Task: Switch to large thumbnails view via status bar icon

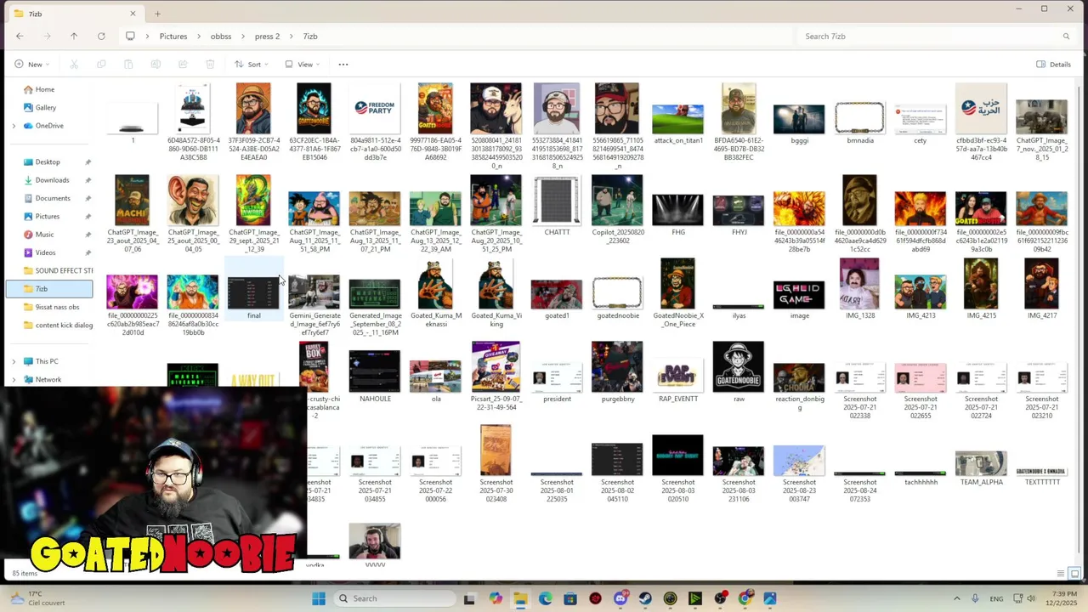Action: pos(1074,574)
